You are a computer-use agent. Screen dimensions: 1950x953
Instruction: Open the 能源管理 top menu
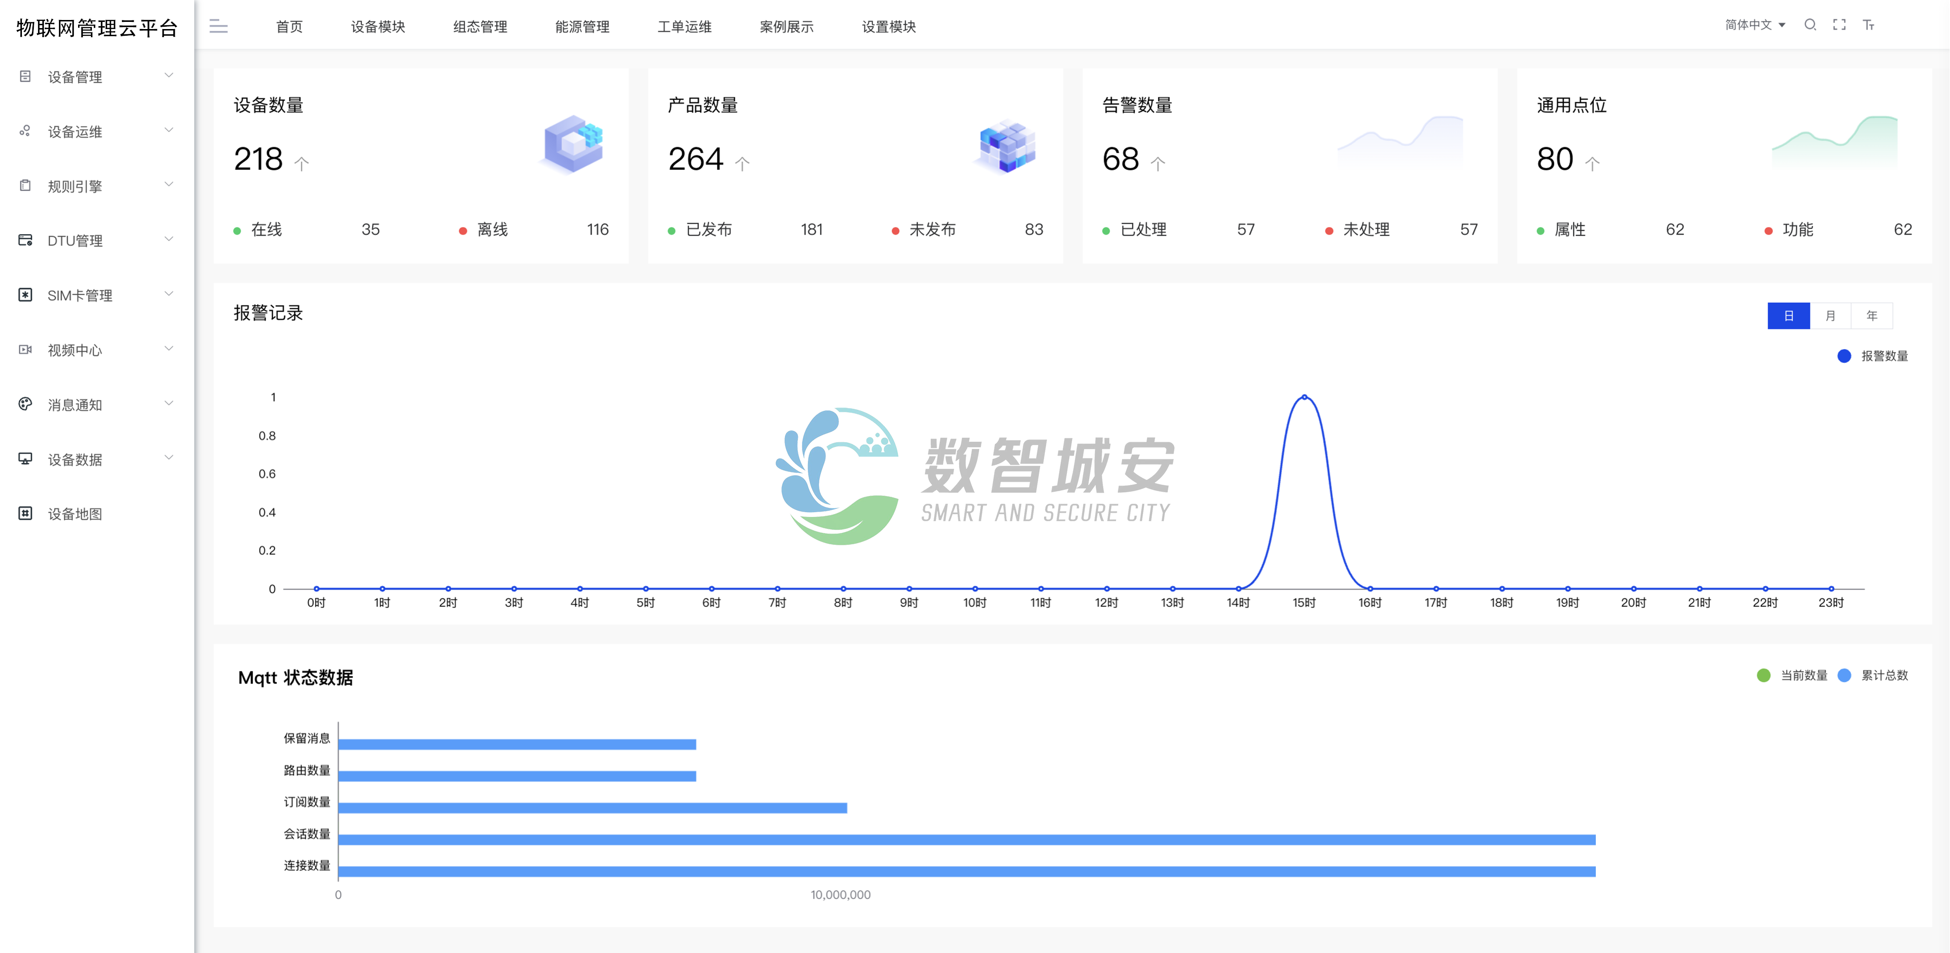pyautogui.click(x=582, y=27)
